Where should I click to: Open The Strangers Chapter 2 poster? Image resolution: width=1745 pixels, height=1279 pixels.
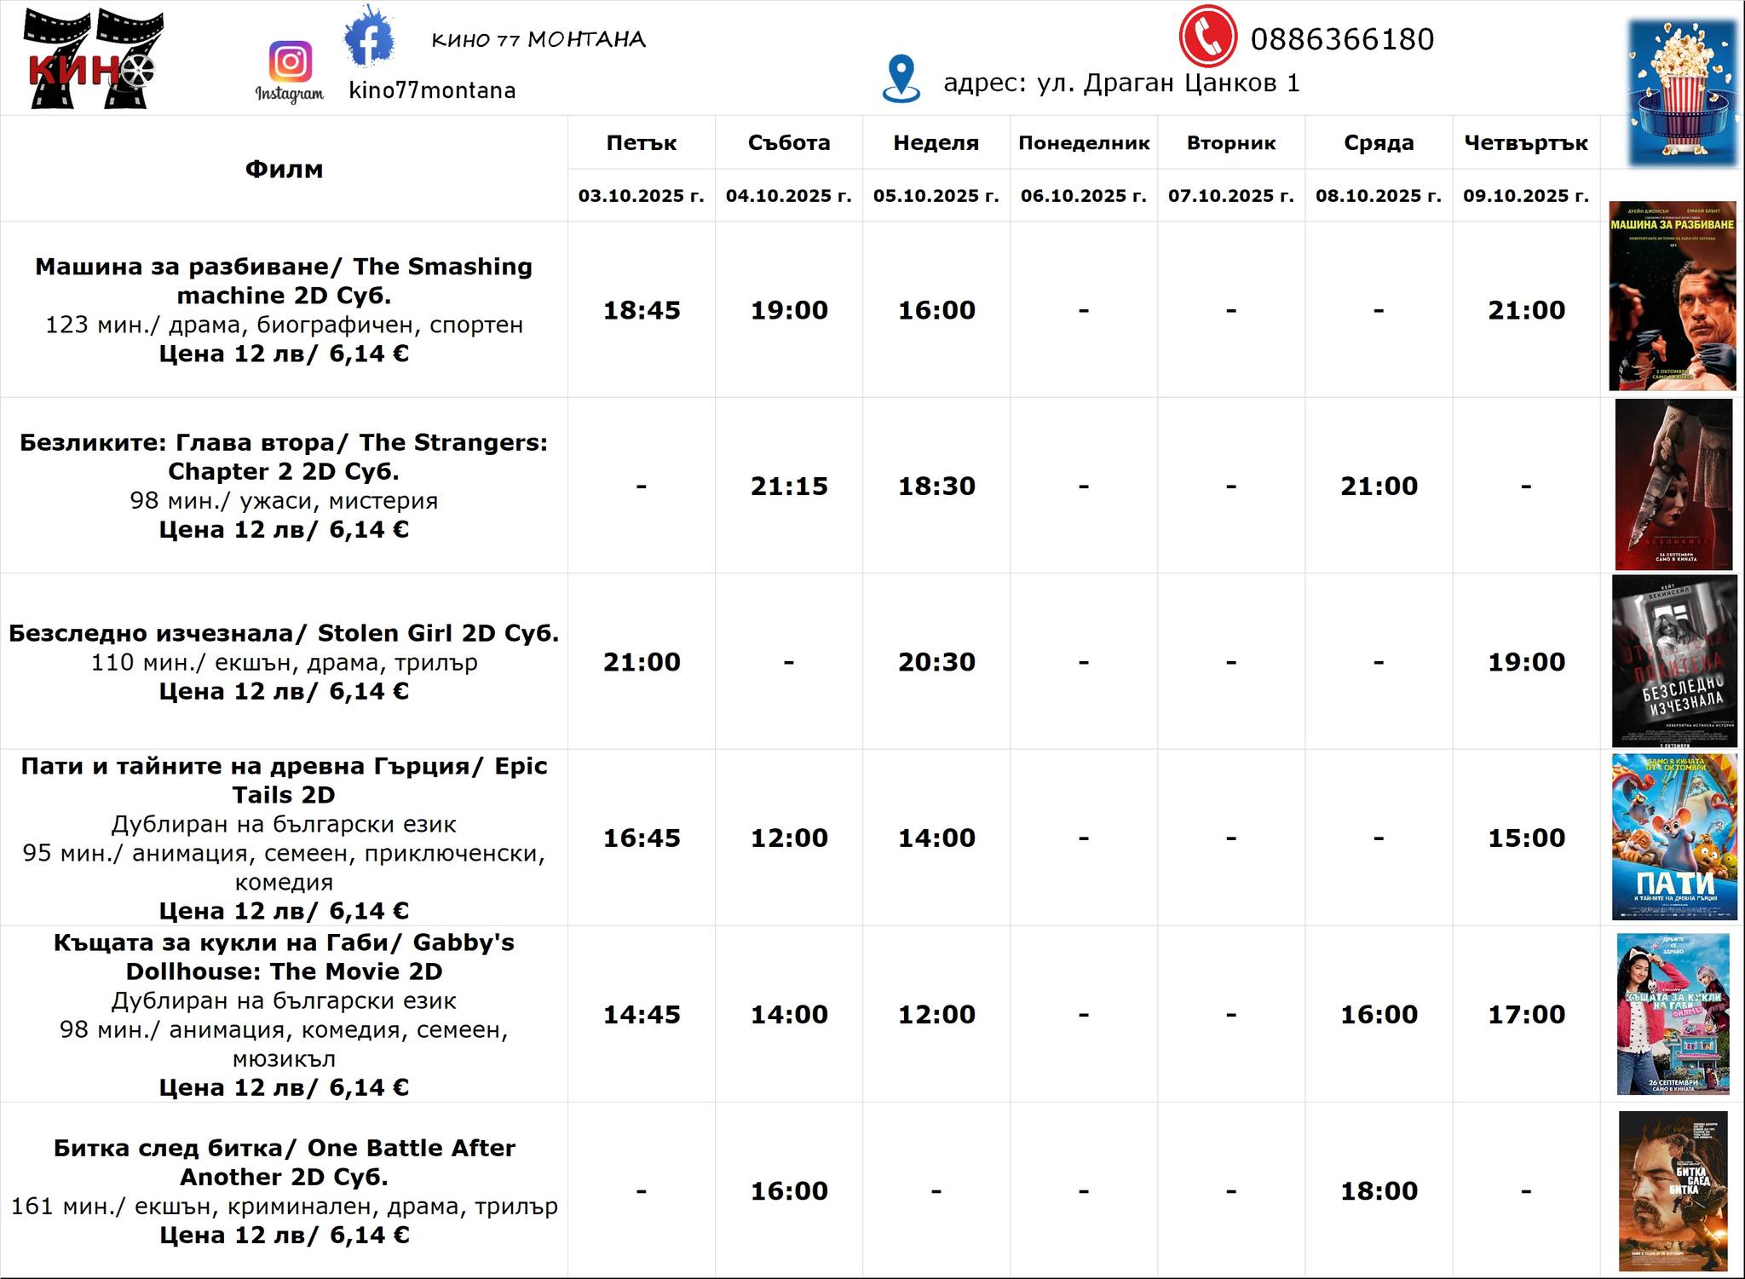tap(1673, 484)
